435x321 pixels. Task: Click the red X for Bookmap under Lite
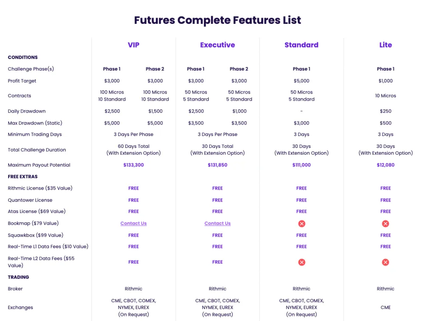[x=385, y=224]
